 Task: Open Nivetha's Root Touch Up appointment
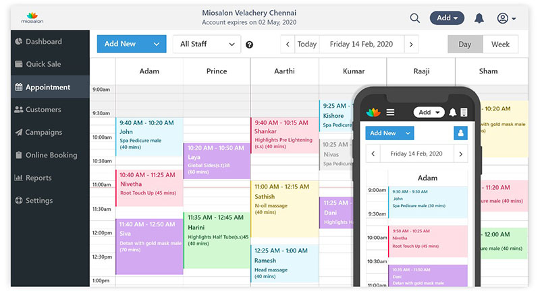(149, 188)
